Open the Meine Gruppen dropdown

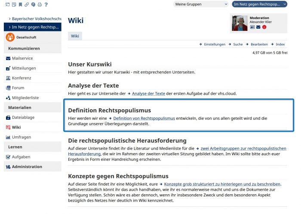tap(201, 4)
